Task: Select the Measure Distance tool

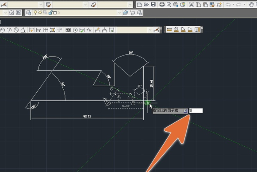Action: pyautogui.click(x=169, y=30)
